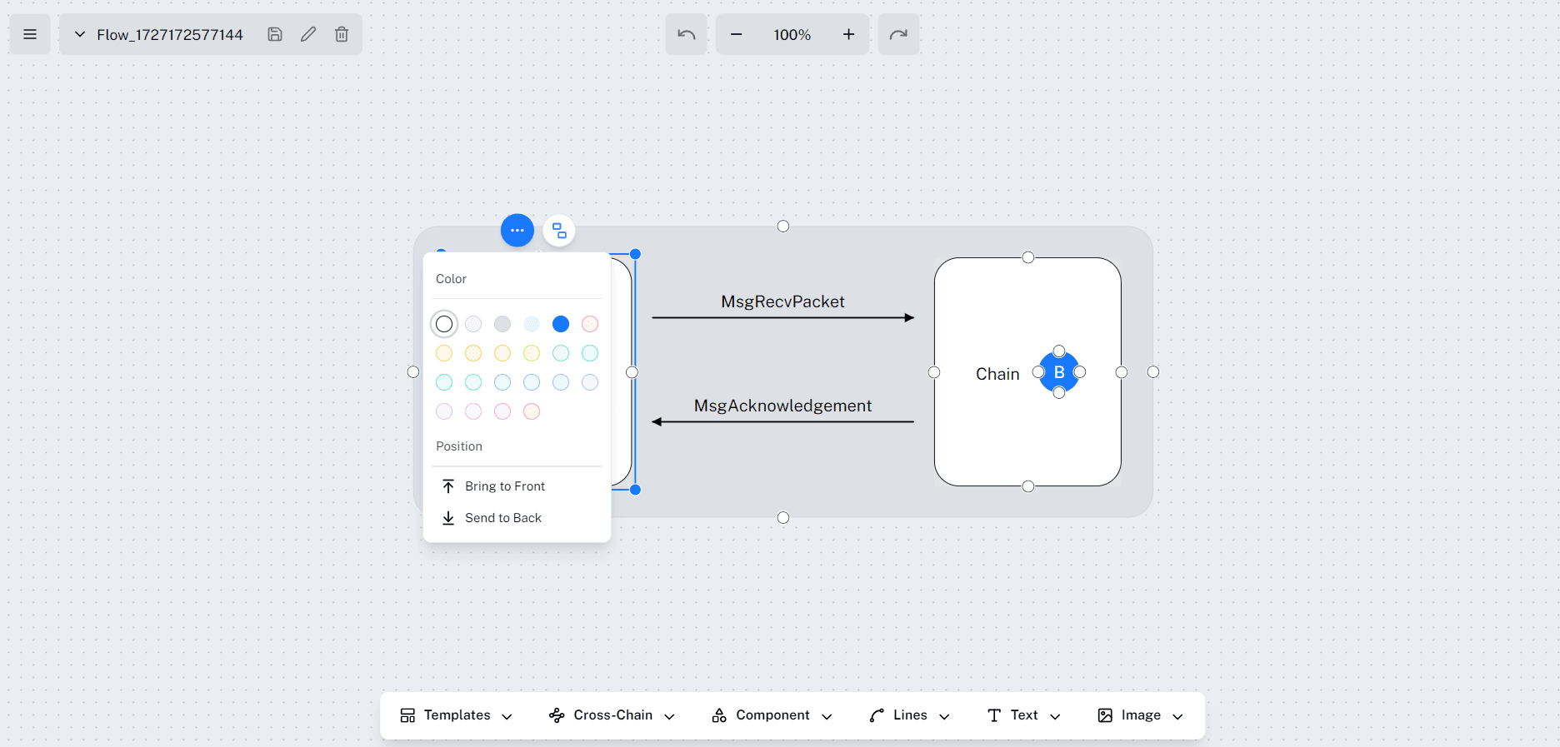Image resolution: width=1560 pixels, height=747 pixels.
Task: Select the Chain text in right box
Action: pyautogui.click(x=997, y=374)
